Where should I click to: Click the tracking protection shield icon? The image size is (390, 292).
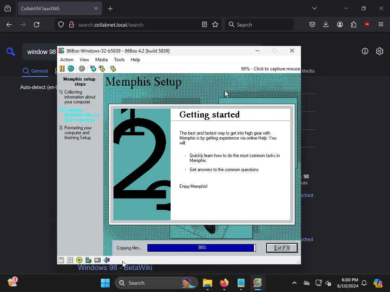(x=61, y=25)
